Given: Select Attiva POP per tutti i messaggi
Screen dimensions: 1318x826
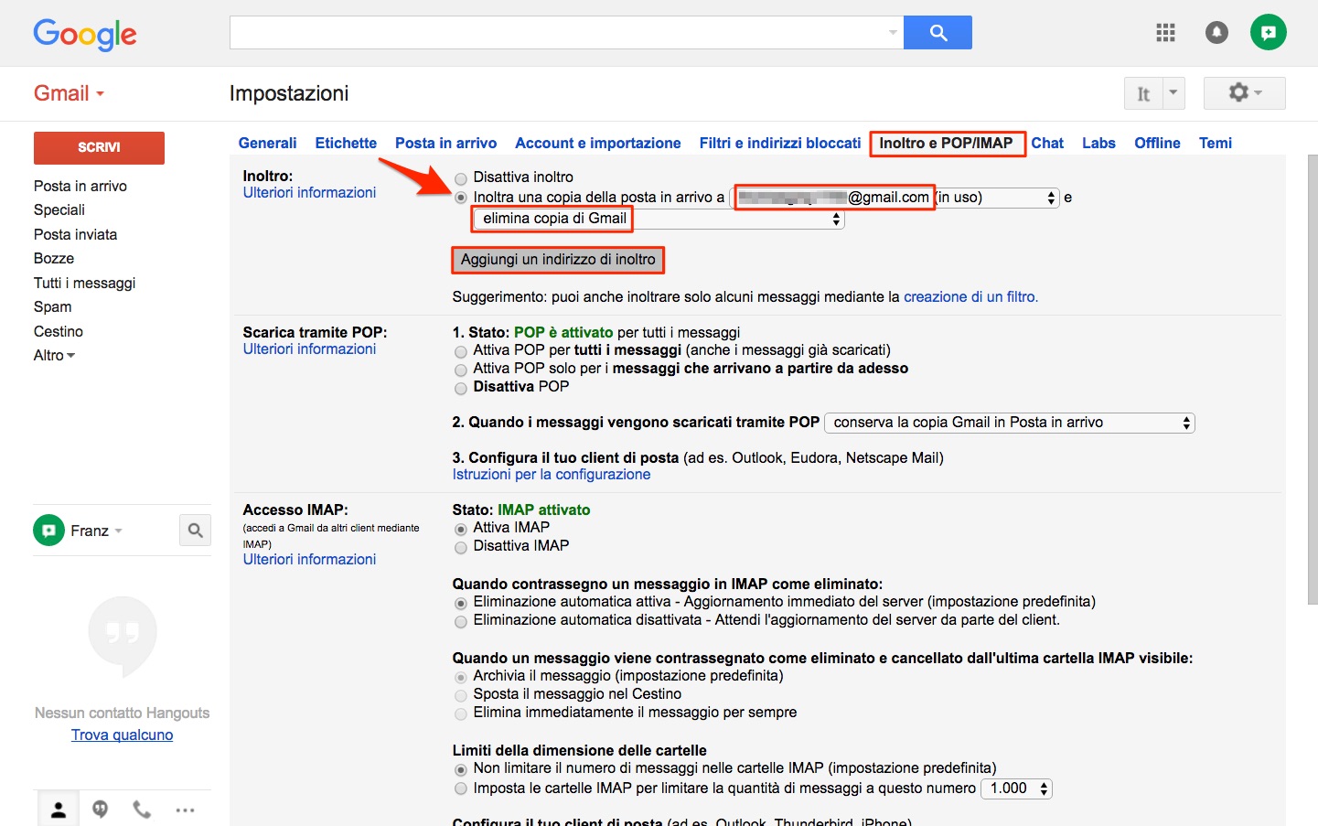Looking at the screenshot, I should point(461,351).
